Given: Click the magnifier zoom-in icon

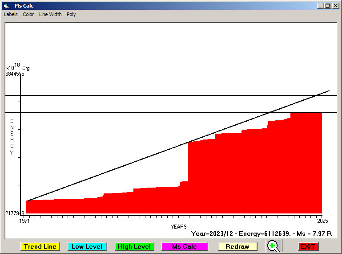Looking at the screenshot, I should (274, 246).
